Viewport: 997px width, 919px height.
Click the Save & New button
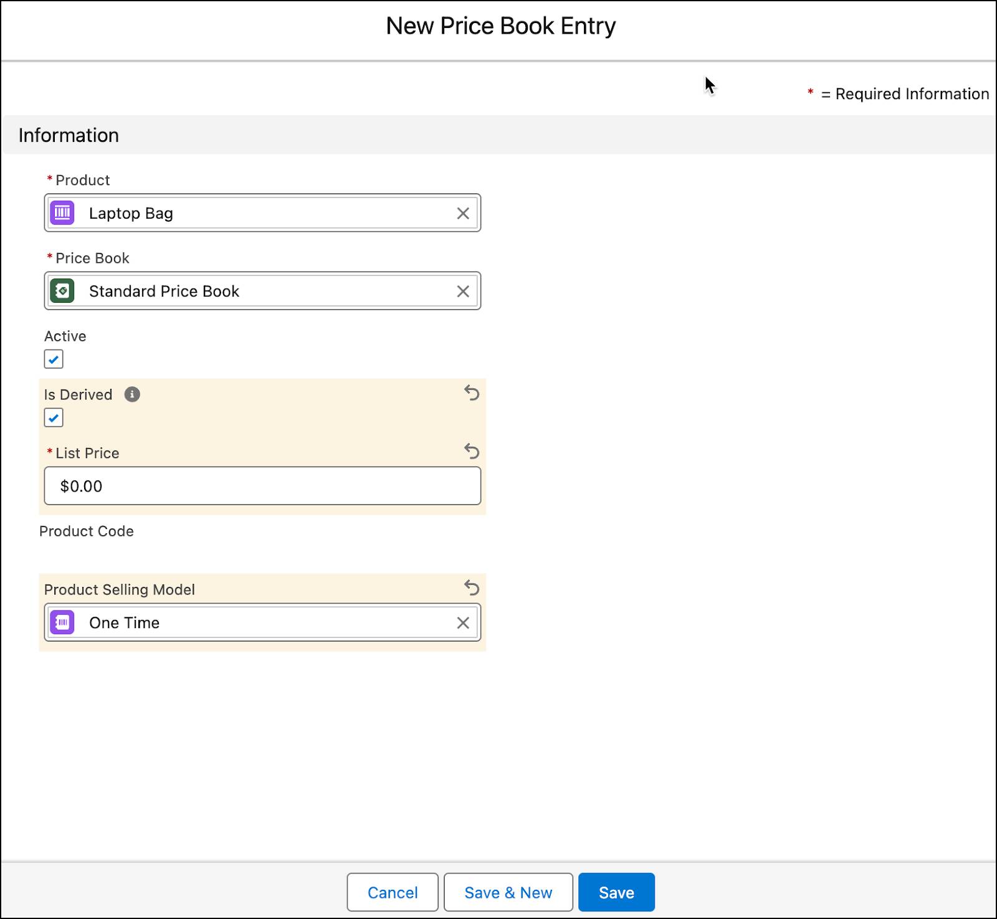508,892
